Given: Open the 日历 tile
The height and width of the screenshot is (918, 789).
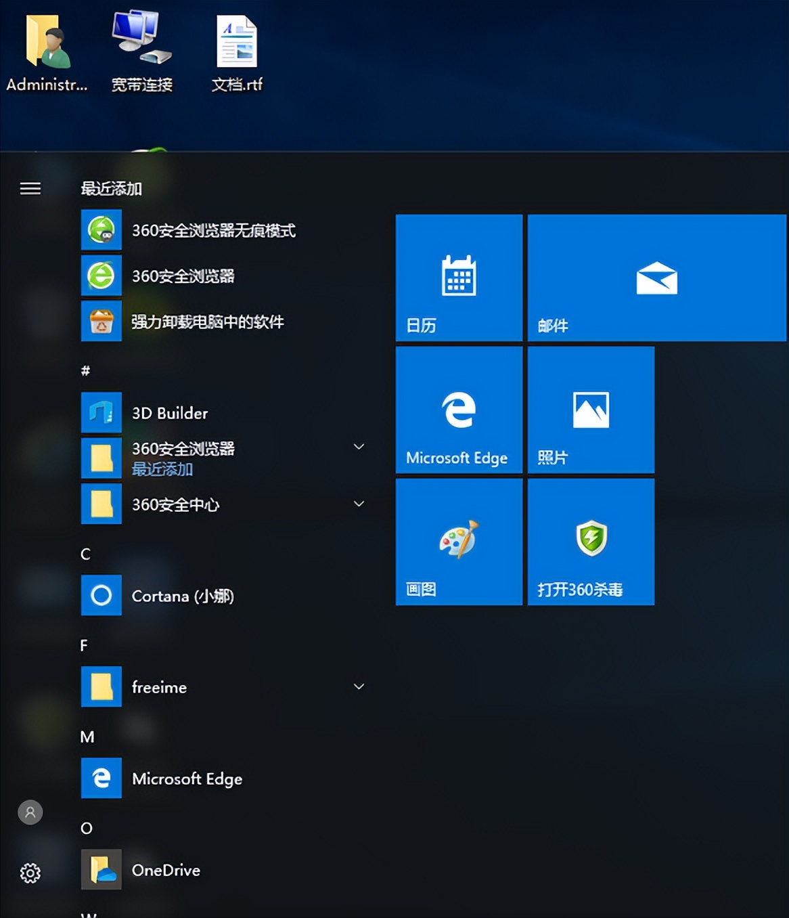Looking at the screenshot, I should click(459, 278).
